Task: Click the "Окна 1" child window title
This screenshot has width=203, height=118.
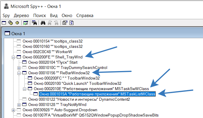Action: click(x=18, y=34)
